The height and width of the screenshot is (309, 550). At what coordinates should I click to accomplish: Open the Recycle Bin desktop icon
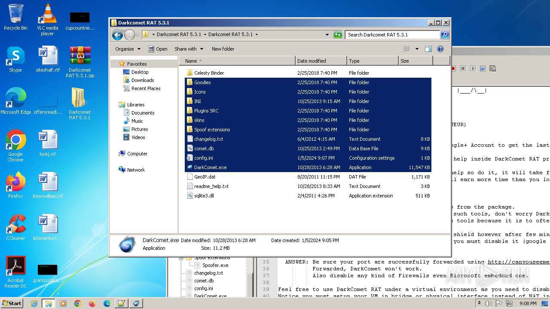(15, 17)
